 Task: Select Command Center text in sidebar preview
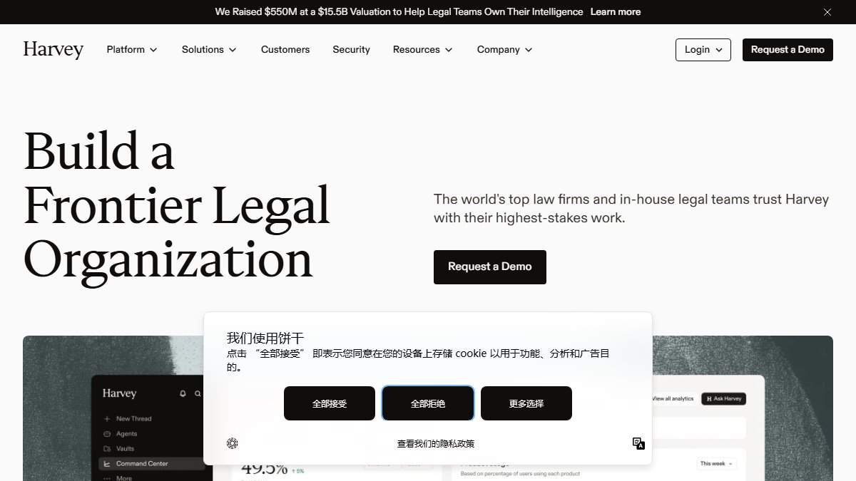pyautogui.click(x=143, y=464)
